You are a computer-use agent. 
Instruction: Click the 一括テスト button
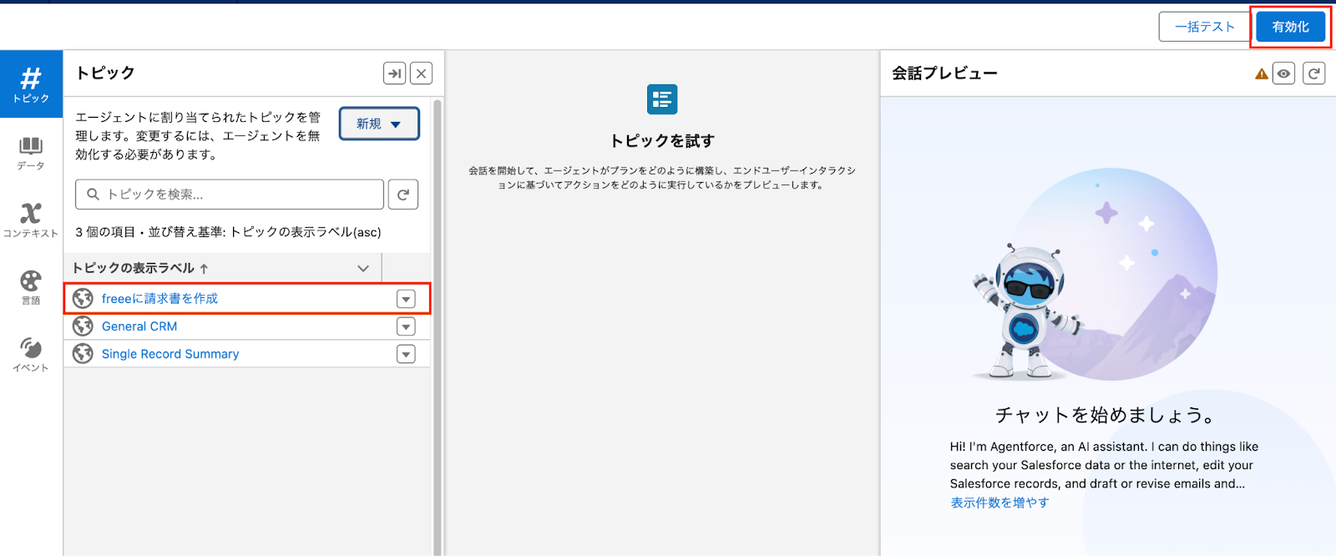(x=1204, y=27)
